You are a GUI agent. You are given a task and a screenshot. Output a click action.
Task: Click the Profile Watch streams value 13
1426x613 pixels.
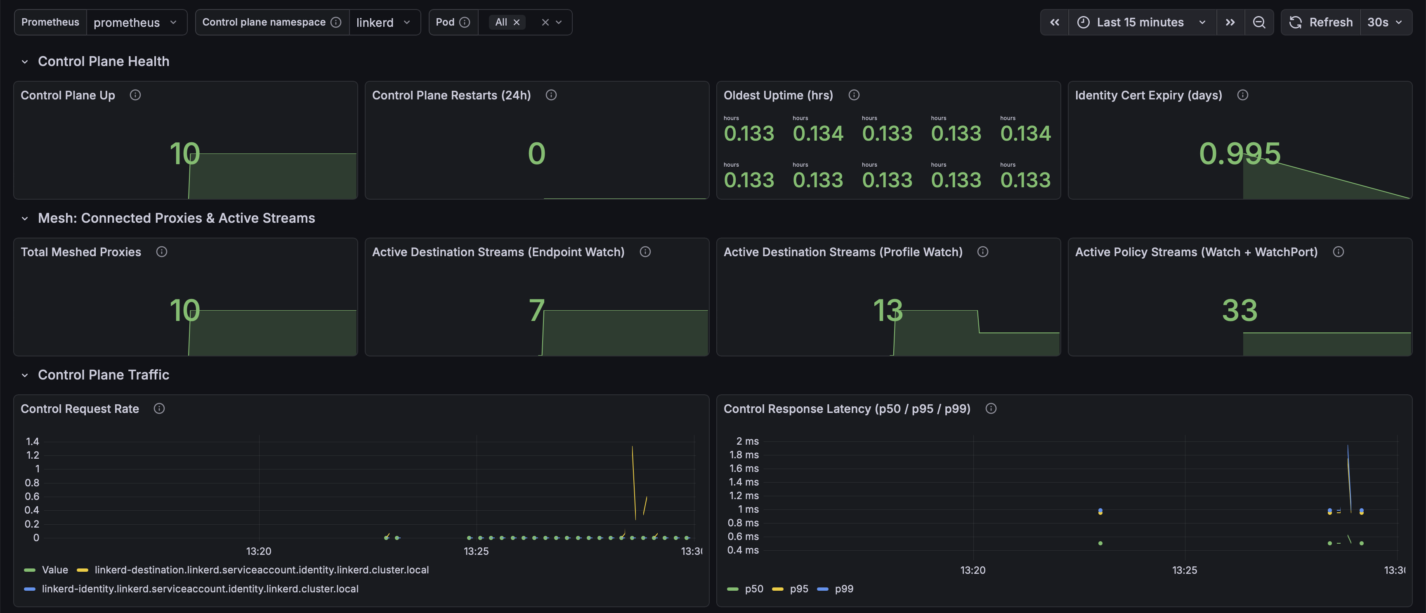pos(888,310)
